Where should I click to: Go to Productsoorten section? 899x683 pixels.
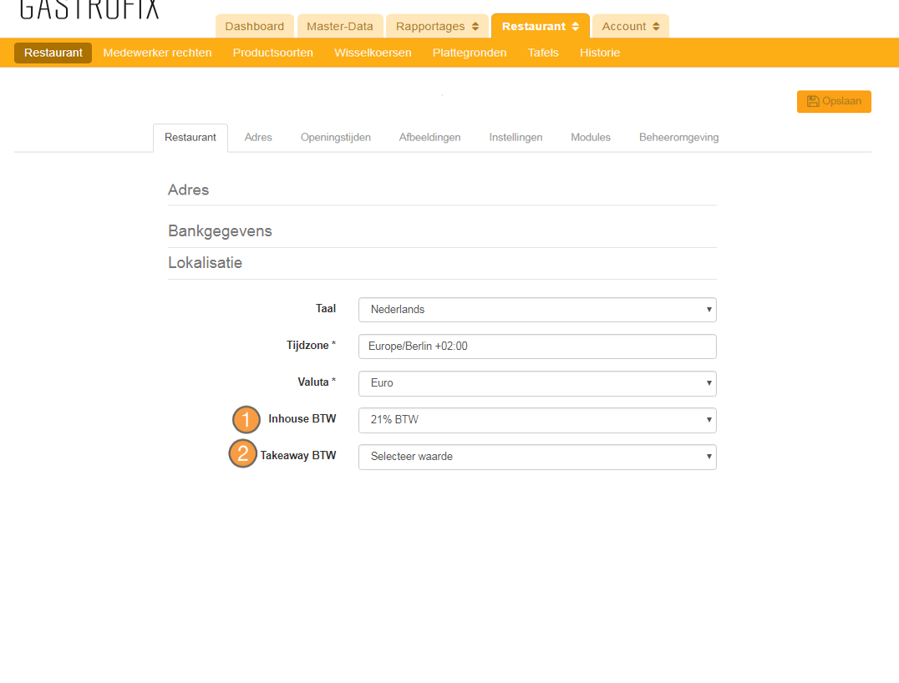[x=272, y=53]
